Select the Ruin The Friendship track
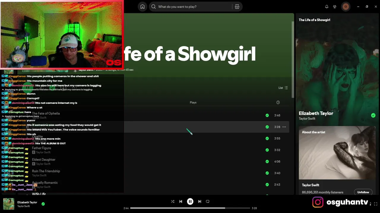This screenshot has height=213, width=380. pos(46,171)
